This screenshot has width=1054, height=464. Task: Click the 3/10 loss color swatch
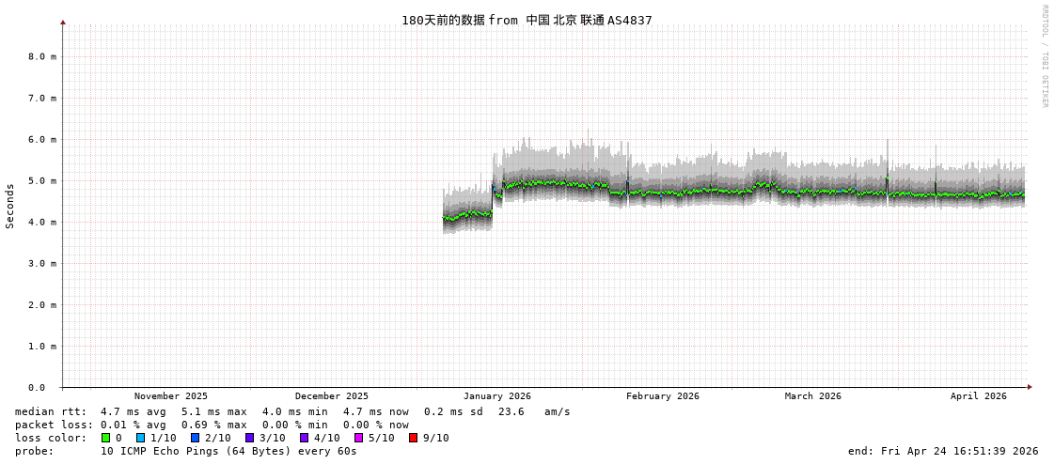[249, 438]
